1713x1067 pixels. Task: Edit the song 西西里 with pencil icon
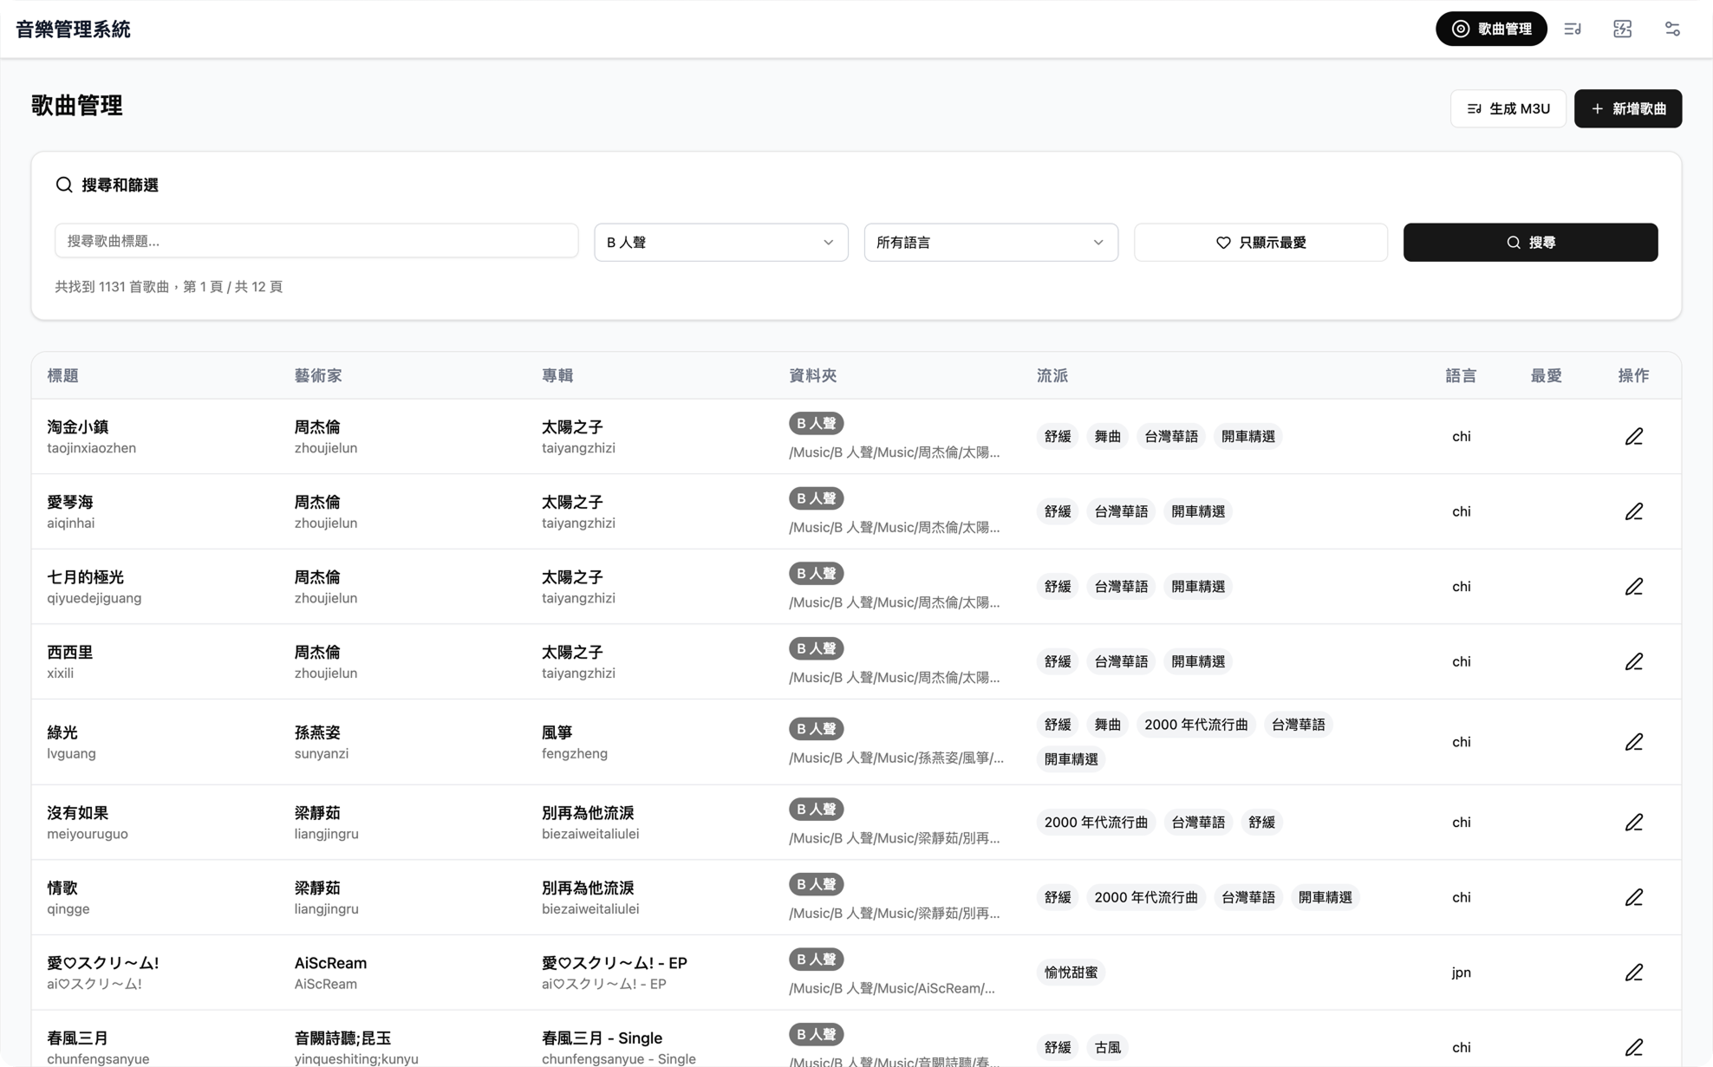(1633, 661)
